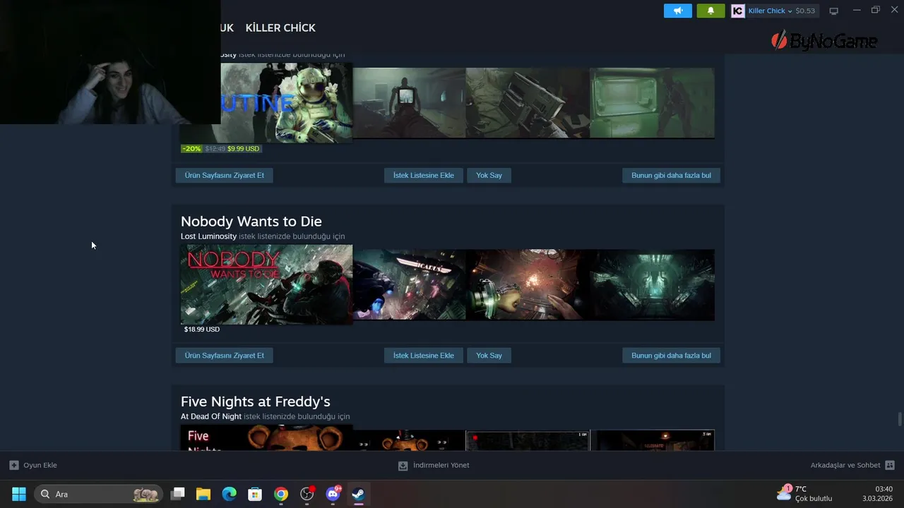
Task: Click the friends chat icon
Action: point(890,466)
